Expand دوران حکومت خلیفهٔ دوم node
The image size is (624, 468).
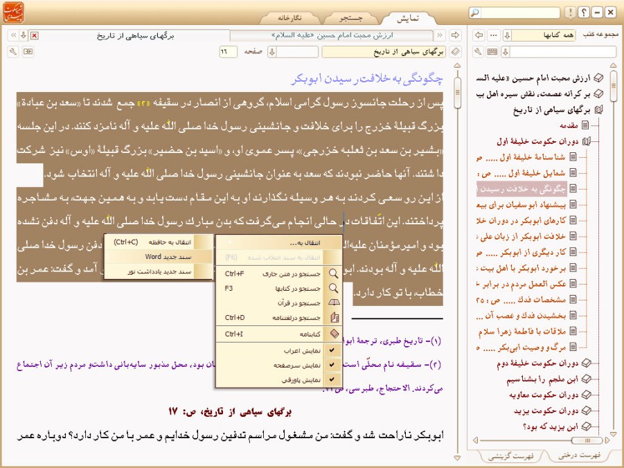tap(586, 363)
